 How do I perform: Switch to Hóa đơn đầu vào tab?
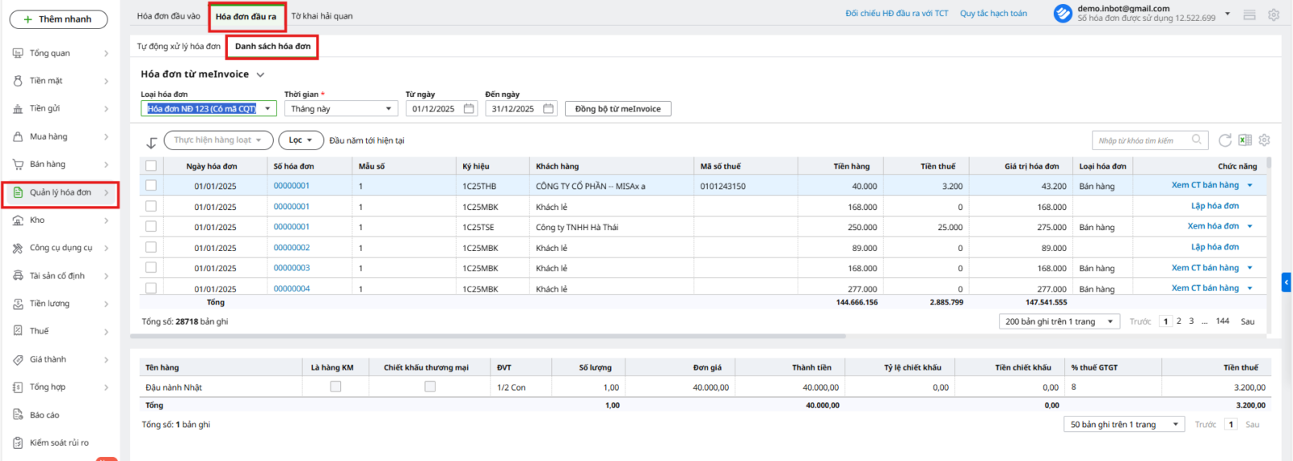(x=168, y=16)
